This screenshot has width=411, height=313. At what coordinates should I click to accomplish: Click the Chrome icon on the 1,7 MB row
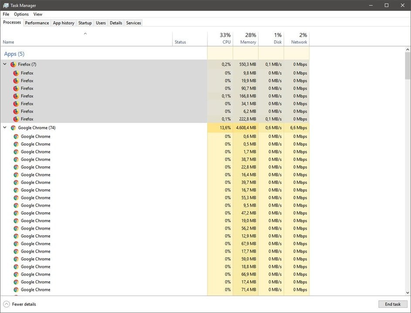coord(16,152)
